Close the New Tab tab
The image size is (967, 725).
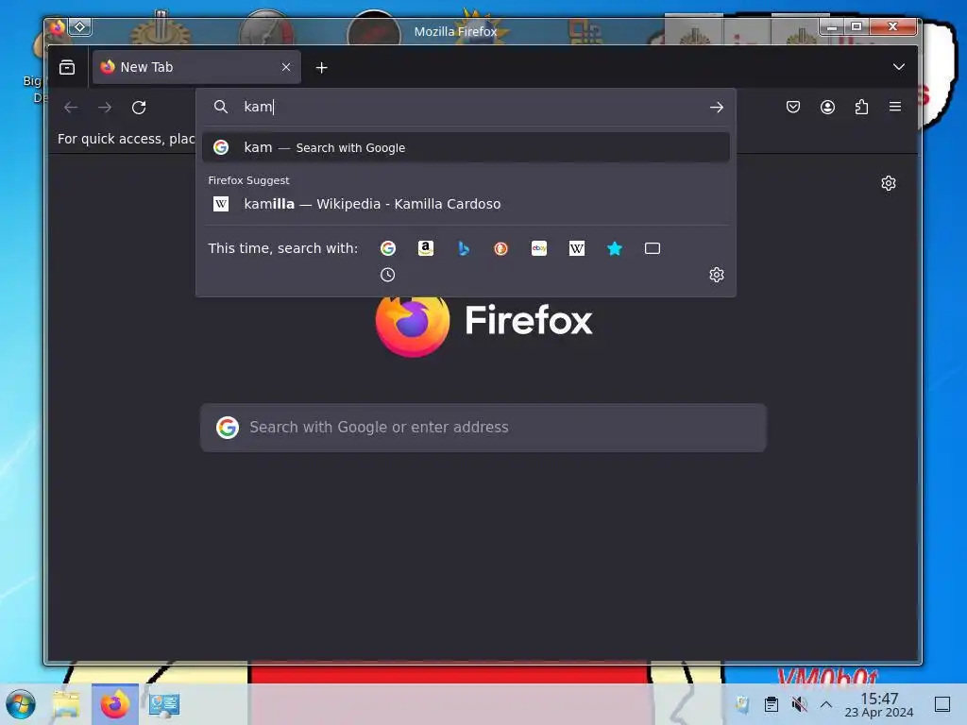pyautogui.click(x=286, y=67)
